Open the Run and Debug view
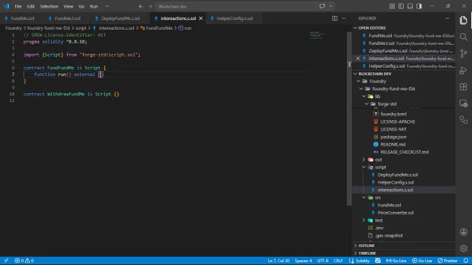Viewport: 472px width, 265px height. [464, 70]
